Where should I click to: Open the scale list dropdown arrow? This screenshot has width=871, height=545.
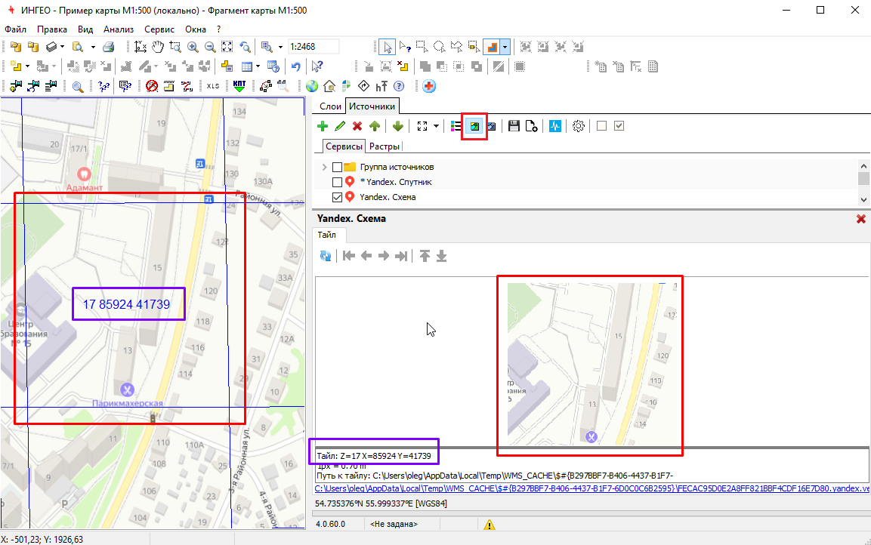coord(280,47)
